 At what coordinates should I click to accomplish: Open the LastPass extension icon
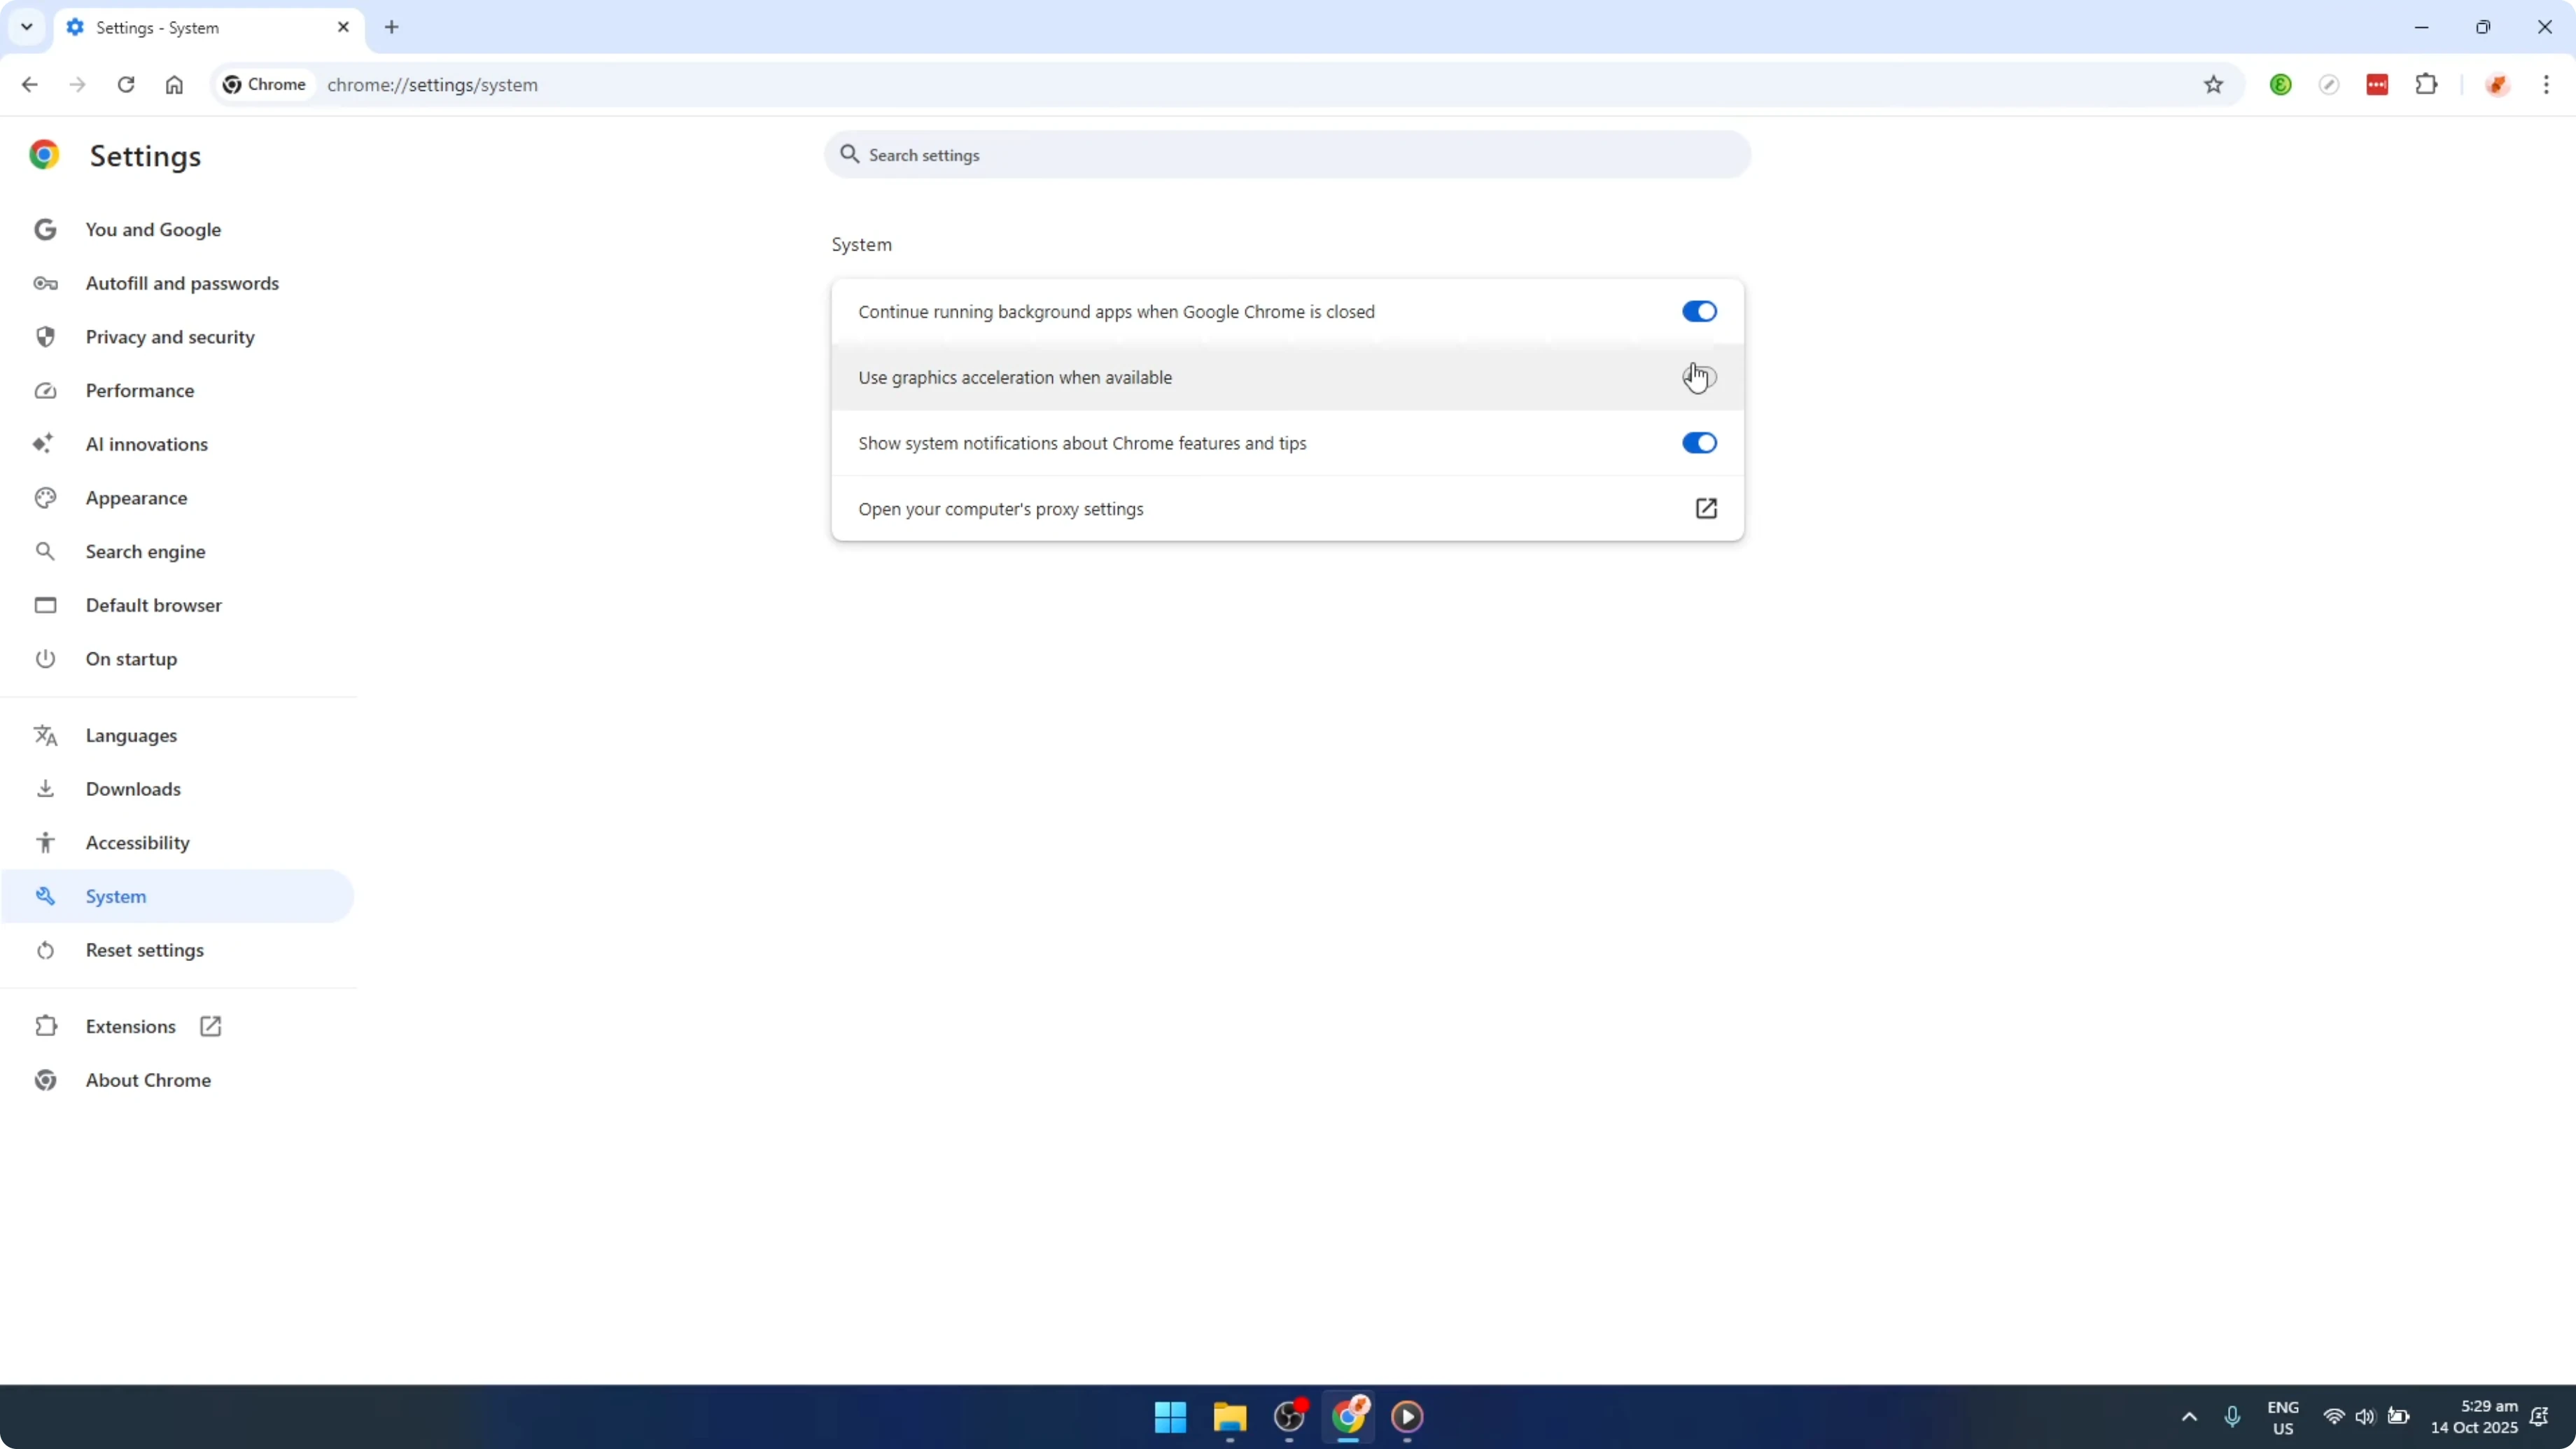(2377, 84)
